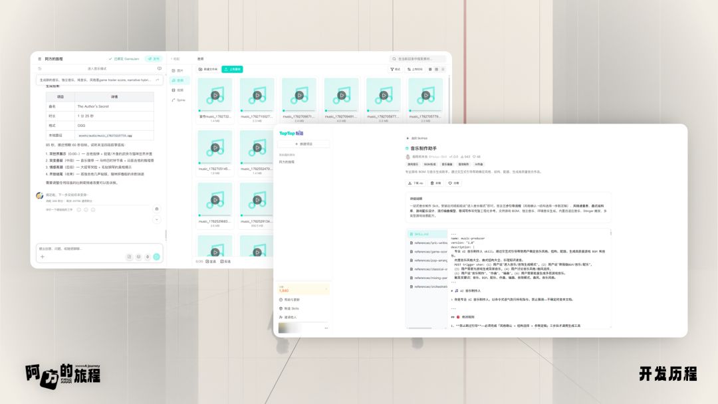The image size is (718, 404).
Task: Click the plus icon in the chat input
Action: pyautogui.click(x=43, y=257)
